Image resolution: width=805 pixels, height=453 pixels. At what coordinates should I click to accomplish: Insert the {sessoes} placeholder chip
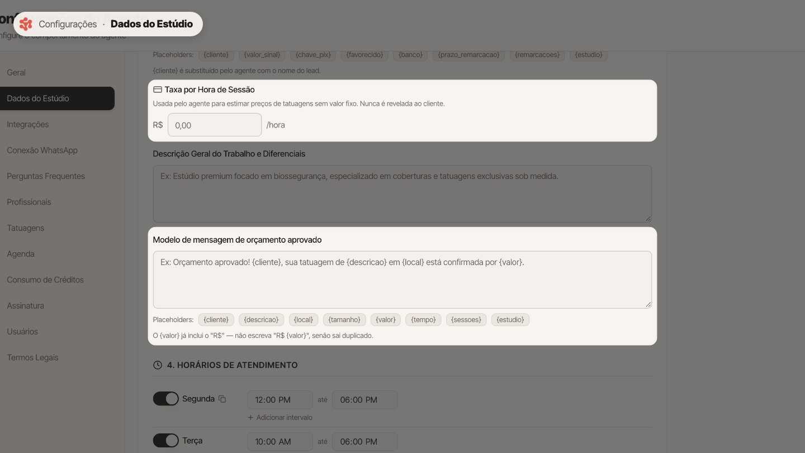(x=466, y=319)
